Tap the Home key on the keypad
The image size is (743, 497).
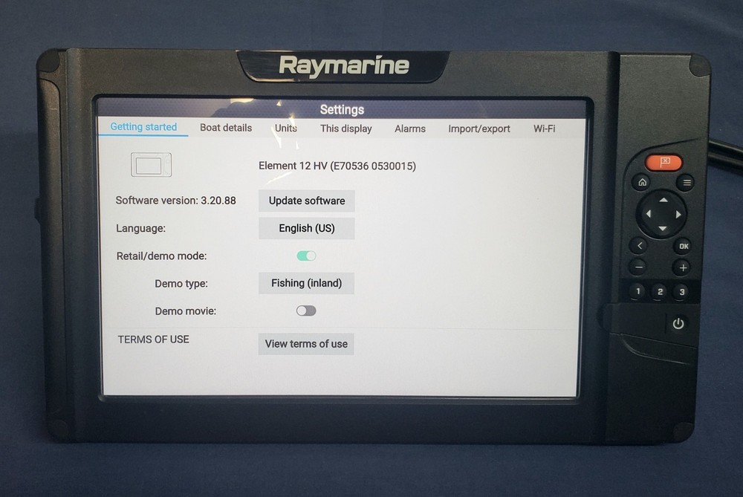642,182
